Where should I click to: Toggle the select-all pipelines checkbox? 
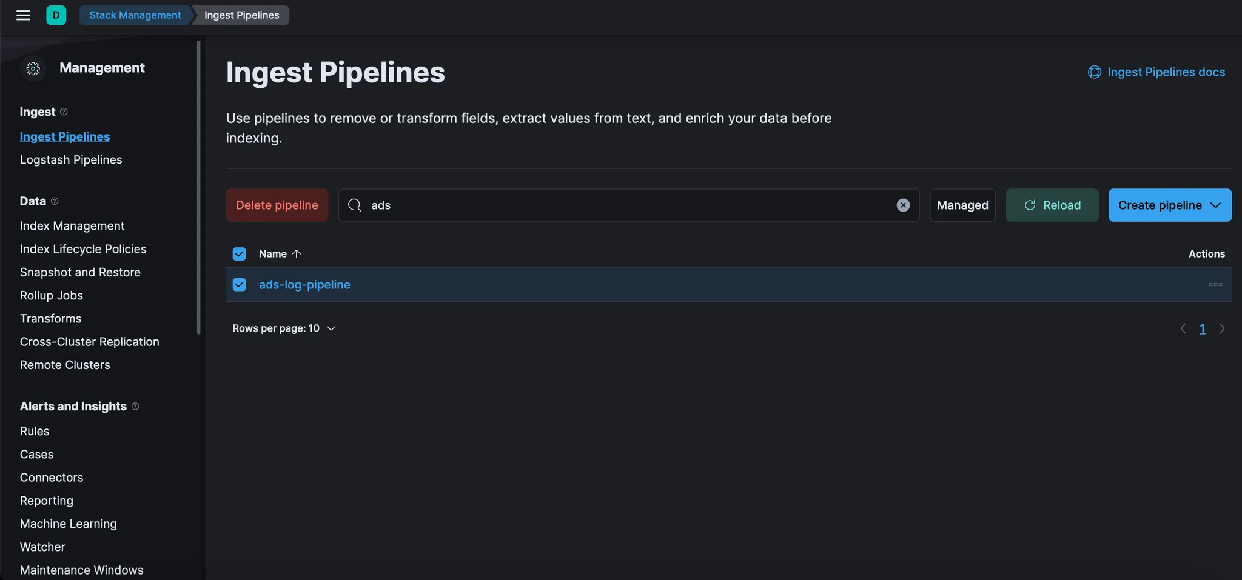(x=240, y=254)
